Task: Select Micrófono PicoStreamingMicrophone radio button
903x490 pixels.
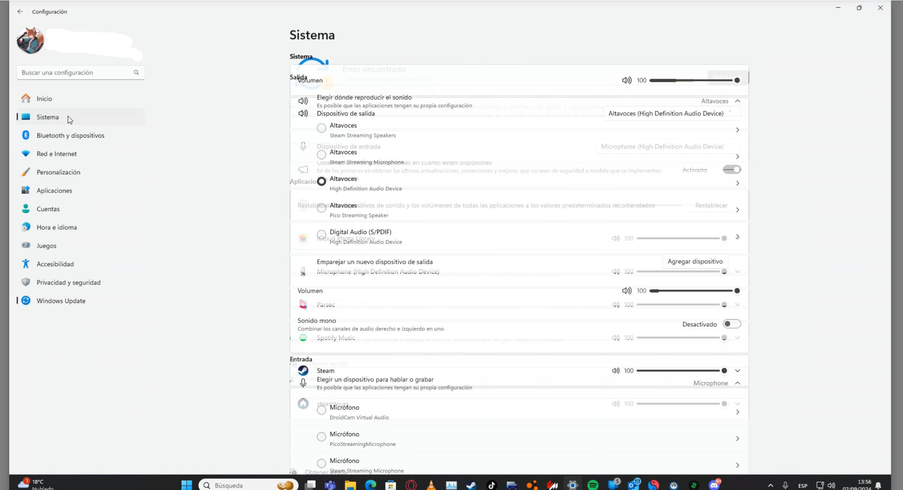Action: pos(321,437)
